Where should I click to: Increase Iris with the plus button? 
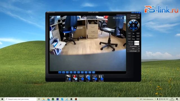pyautogui.click(x=138, y=33)
